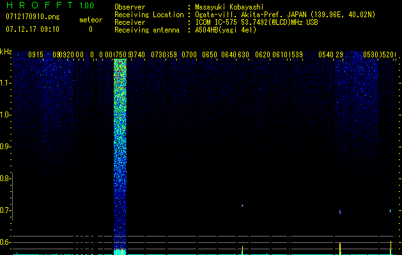Viewport: 402px width, 255px height.
Task: Click the red echo spot below the 29 marker
Action: (340, 212)
